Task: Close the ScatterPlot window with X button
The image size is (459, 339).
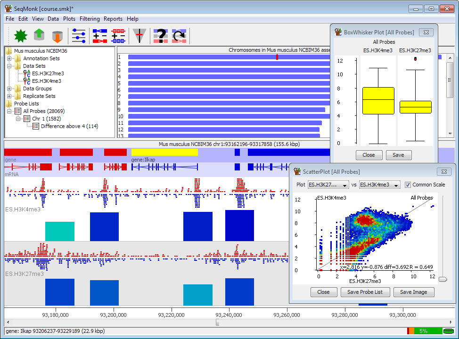Action: 444,172
